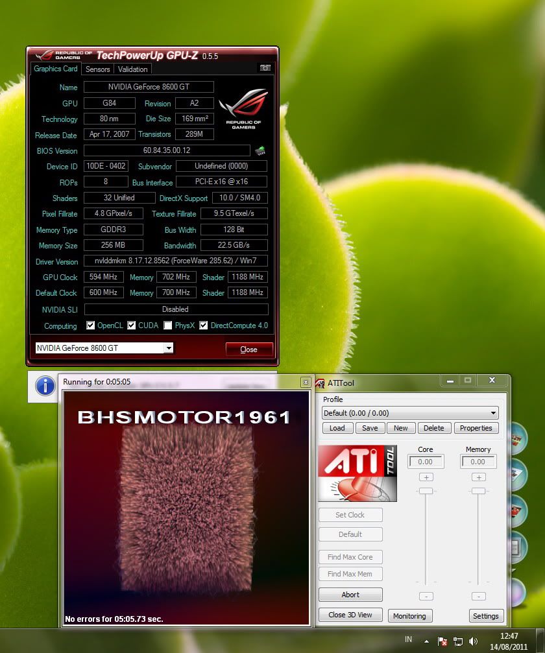545x653 pixels.
Task: Click the Bus Interface value 'PCI-E x16 @ x16'
Action: tap(222, 182)
